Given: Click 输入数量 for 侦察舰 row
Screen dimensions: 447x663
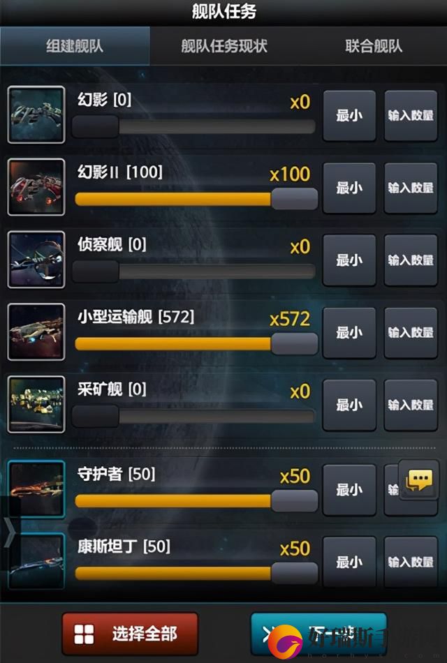Looking at the screenshot, I should (411, 260).
